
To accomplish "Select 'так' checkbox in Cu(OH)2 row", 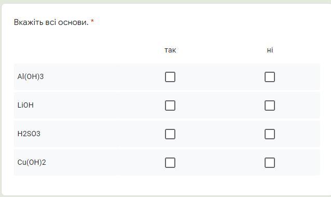I will click(x=170, y=163).
